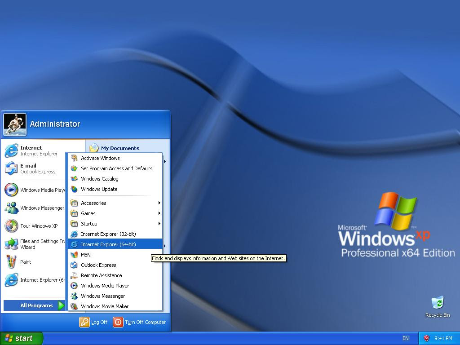Viewport: 460px width, 345px height.
Task: Click the Games folder icon
Action: 74,213
